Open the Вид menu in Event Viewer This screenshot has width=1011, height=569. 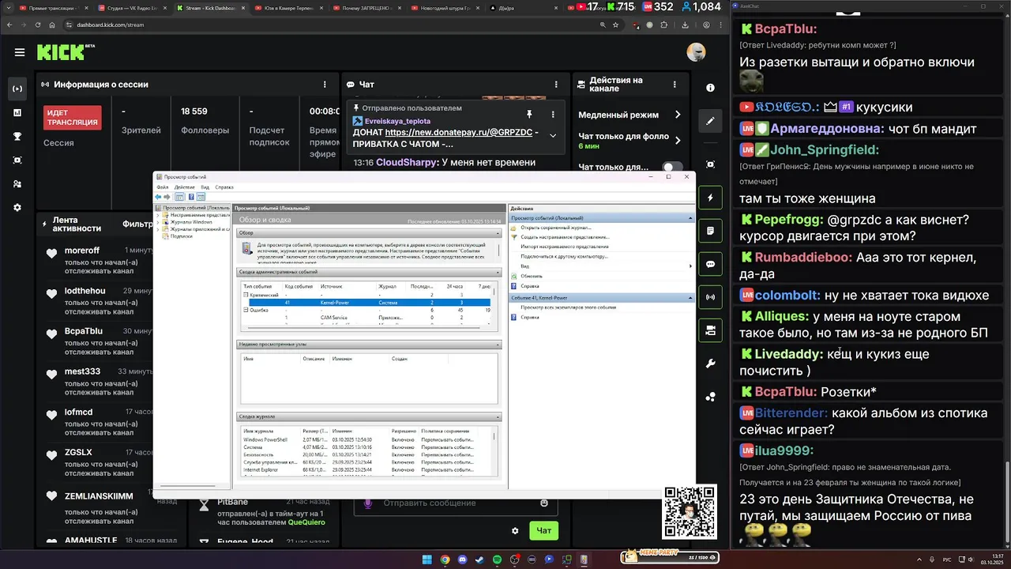[x=205, y=187]
